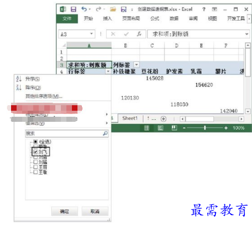Switch to the 页面布局 ribbon tab
The image size is (252, 226).
click(131, 19)
